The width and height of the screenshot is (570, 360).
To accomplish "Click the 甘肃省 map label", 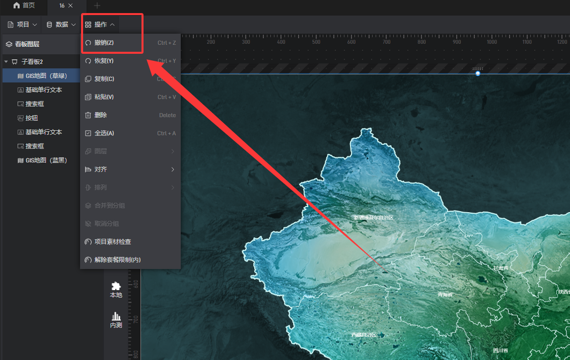I will tap(501, 268).
